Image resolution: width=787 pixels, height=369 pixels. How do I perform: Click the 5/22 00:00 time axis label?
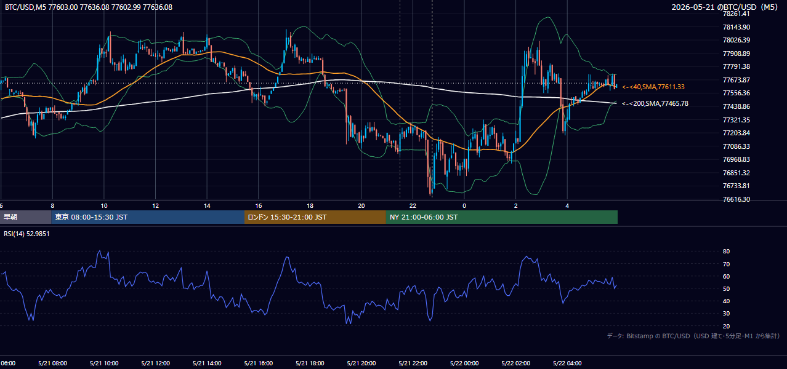pos(464,363)
